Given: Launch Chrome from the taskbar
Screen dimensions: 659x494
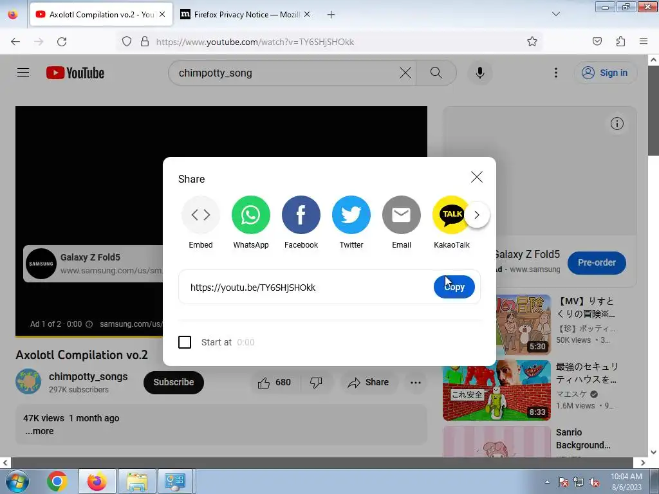Looking at the screenshot, I should click(57, 481).
